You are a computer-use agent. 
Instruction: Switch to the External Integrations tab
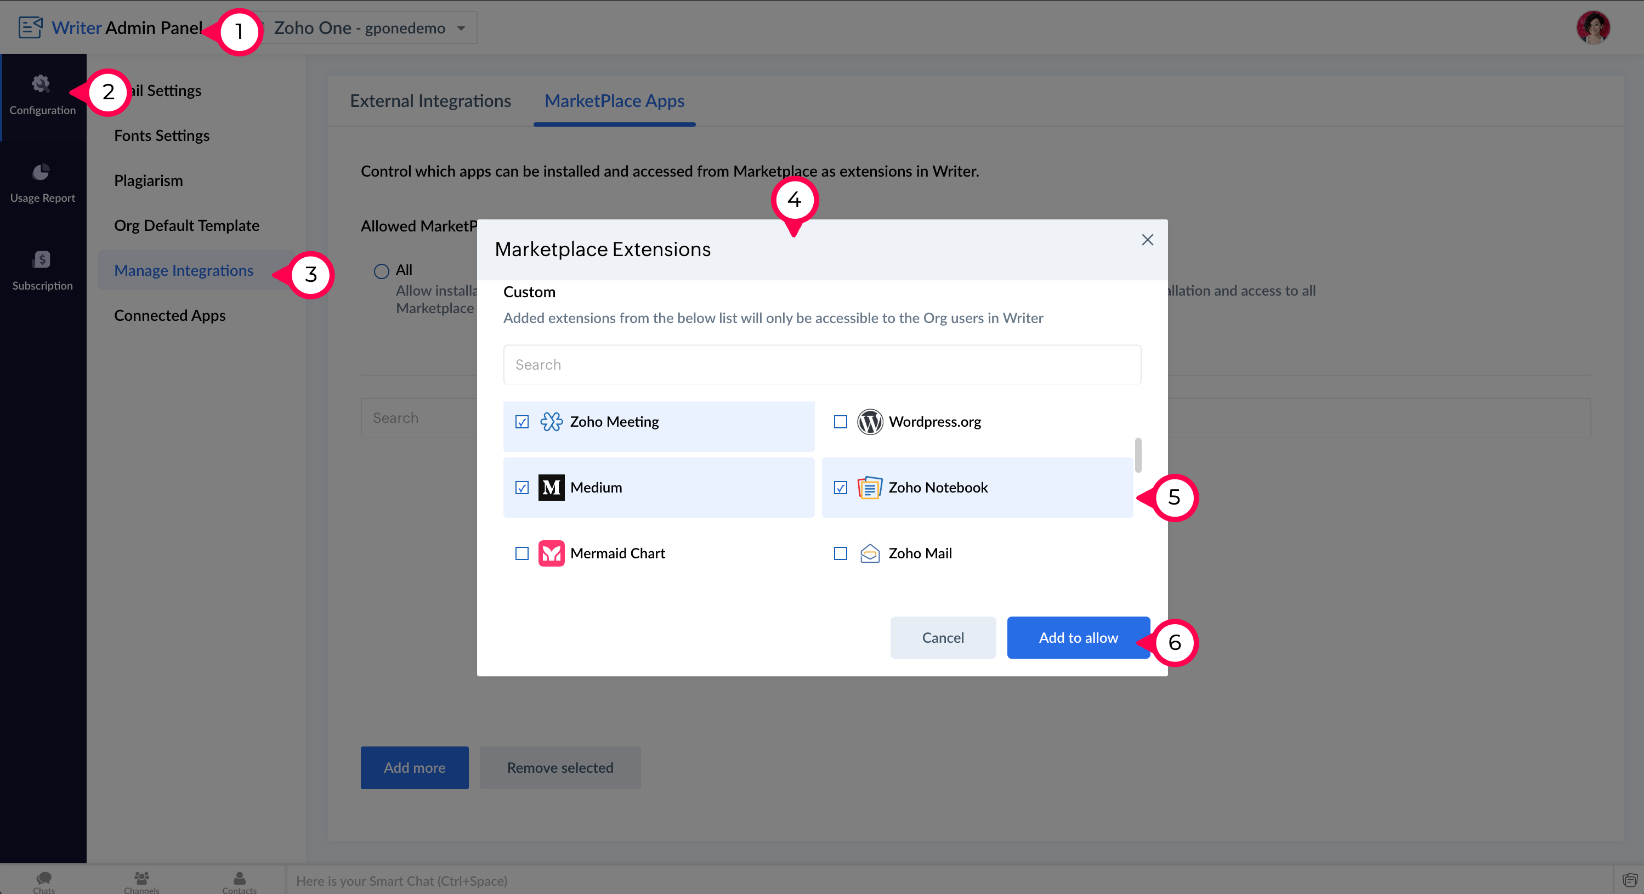pos(430,101)
